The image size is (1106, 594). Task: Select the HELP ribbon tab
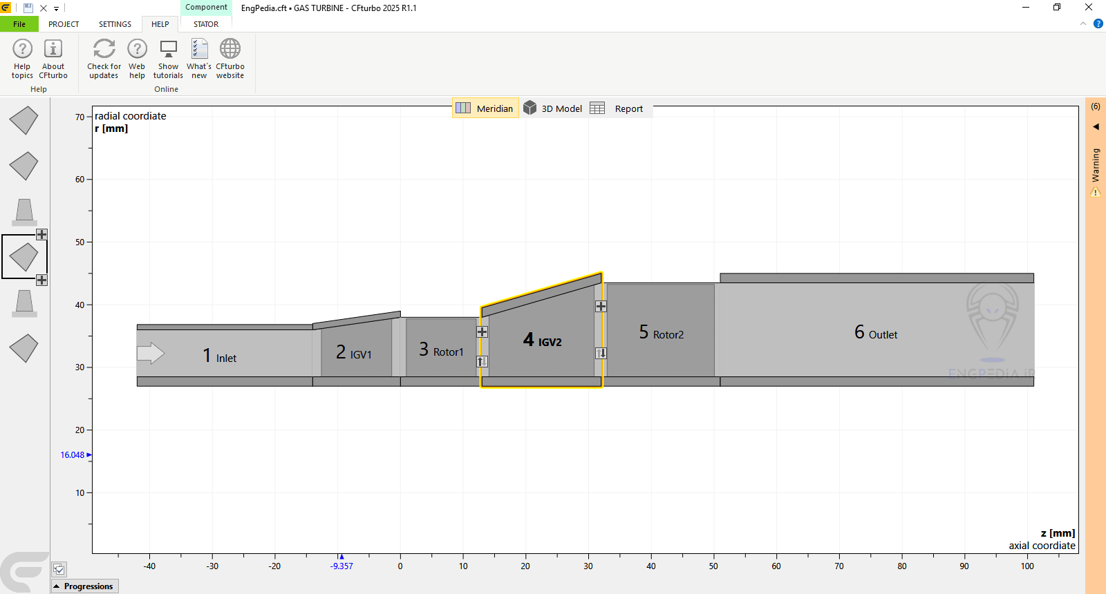[160, 24]
